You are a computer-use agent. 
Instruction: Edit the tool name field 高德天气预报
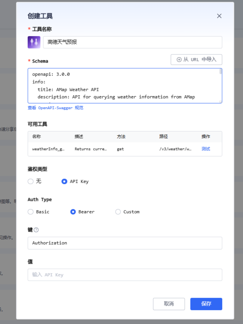(133, 42)
